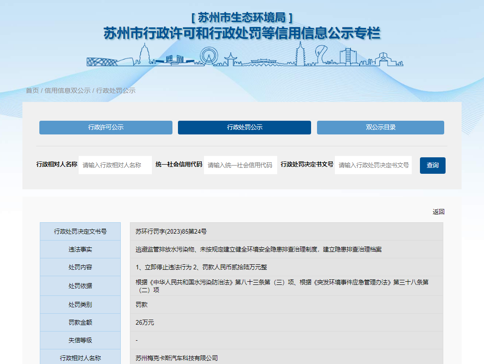Open the 信用信息双公示 breadcrumb link
The image size is (484, 364).
[67, 91]
